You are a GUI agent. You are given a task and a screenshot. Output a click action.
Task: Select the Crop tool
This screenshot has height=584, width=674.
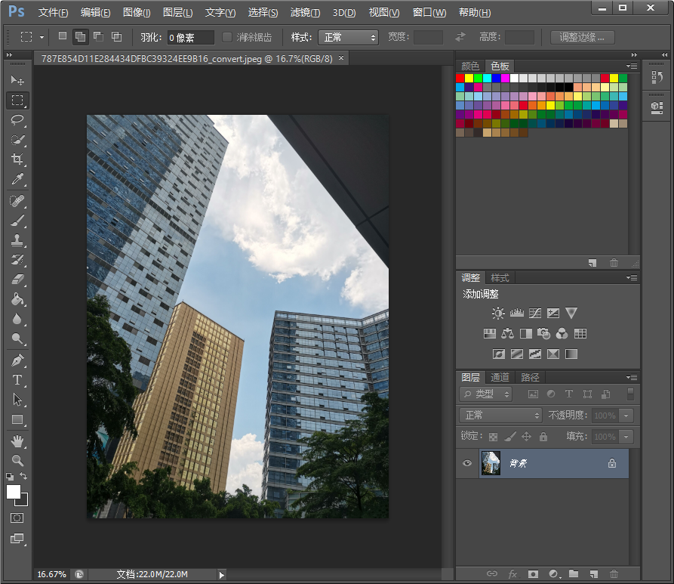17,159
